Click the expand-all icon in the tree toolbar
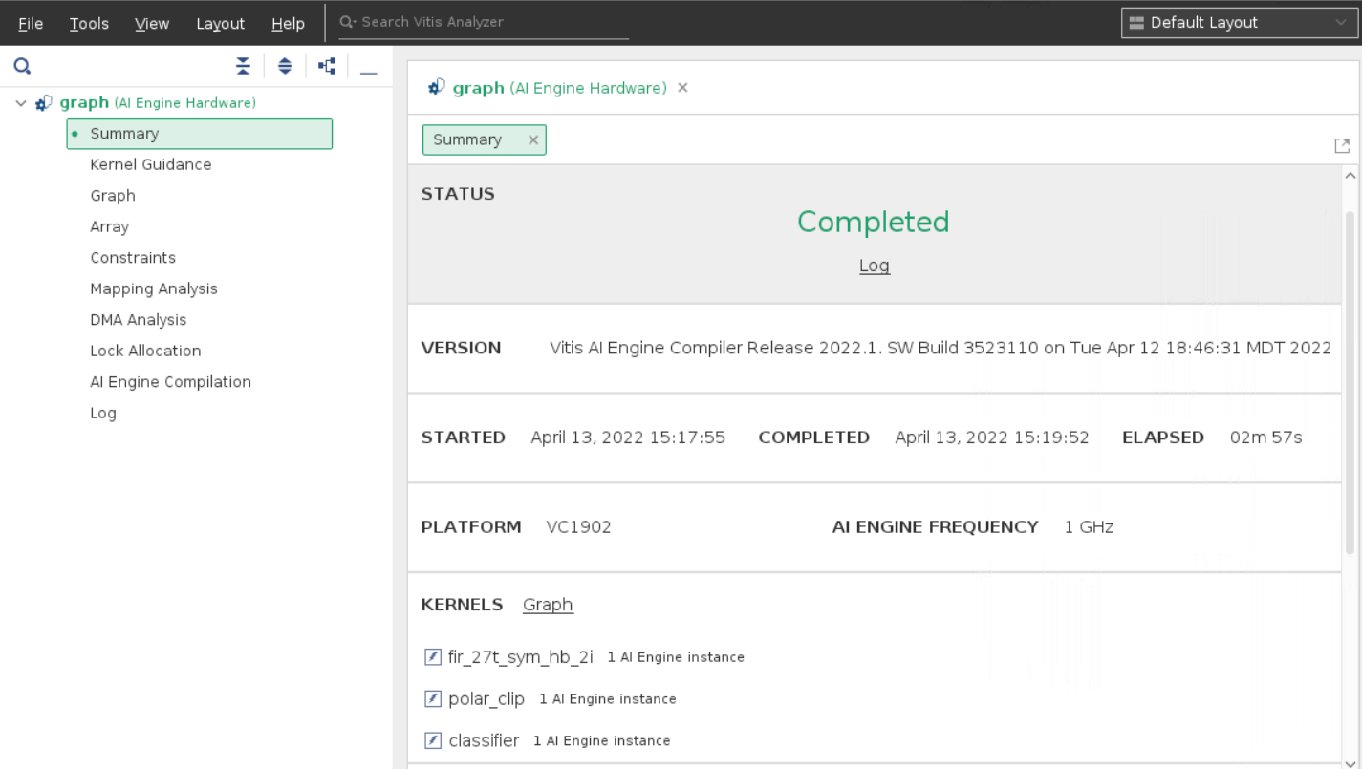 coord(285,65)
